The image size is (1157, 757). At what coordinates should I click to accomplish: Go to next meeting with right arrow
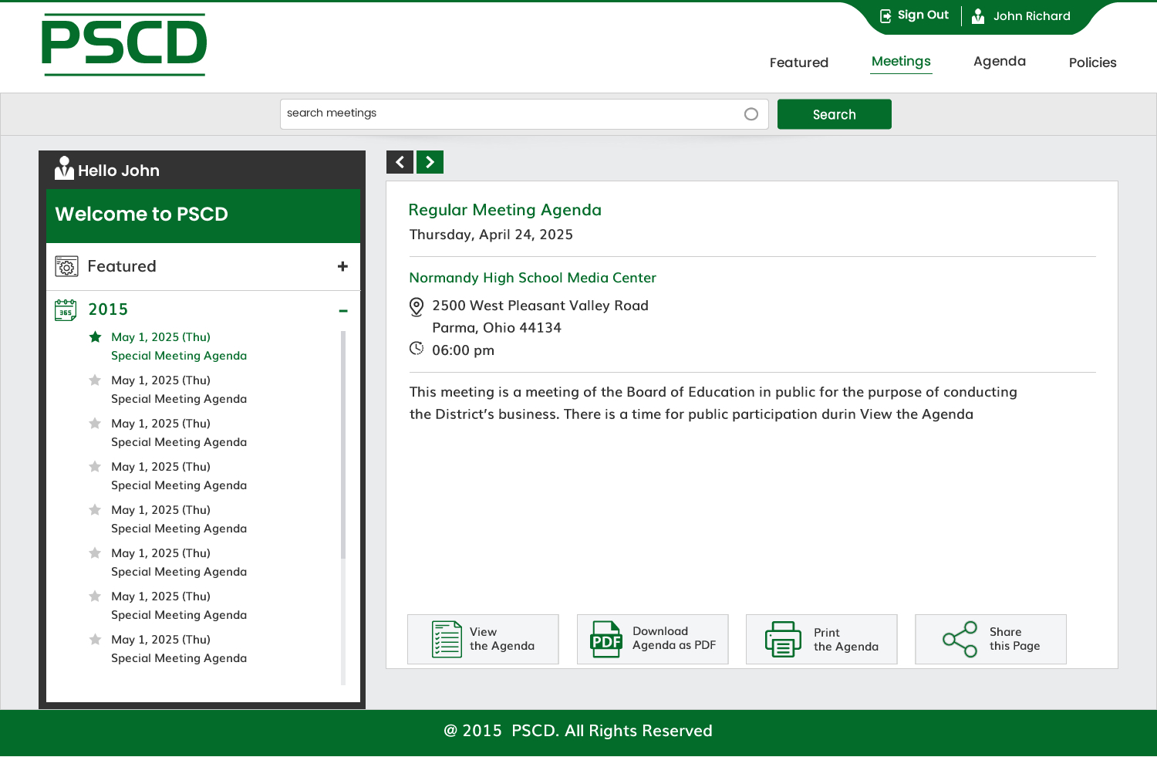430,162
